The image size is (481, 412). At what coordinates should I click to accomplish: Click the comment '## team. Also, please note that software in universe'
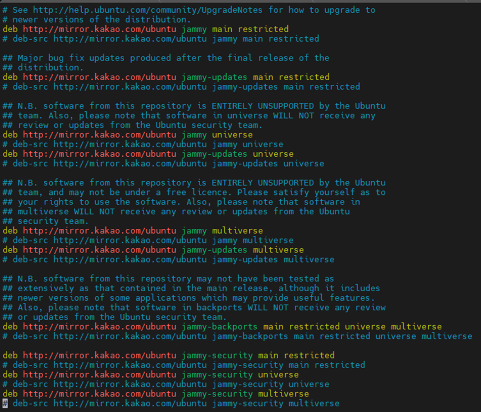[189, 115]
